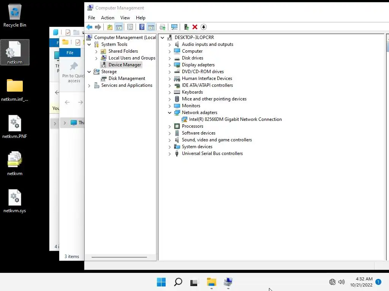The image size is (389, 291).
Task: Expand Local Users and Groups node
Action: click(96, 58)
